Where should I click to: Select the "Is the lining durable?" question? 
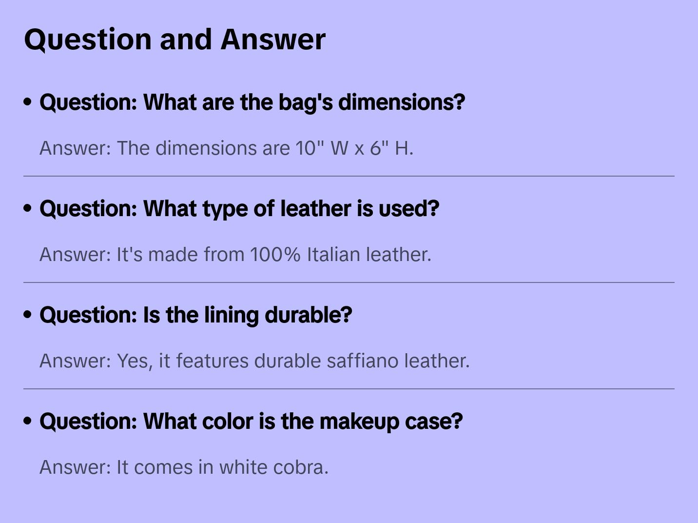click(x=195, y=315)
